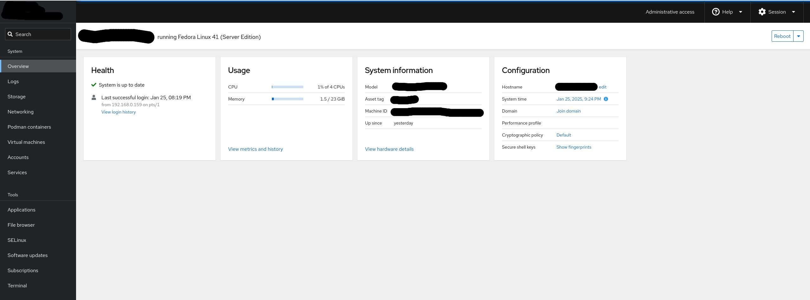Focus the sidebar Search field

[38, 34]
